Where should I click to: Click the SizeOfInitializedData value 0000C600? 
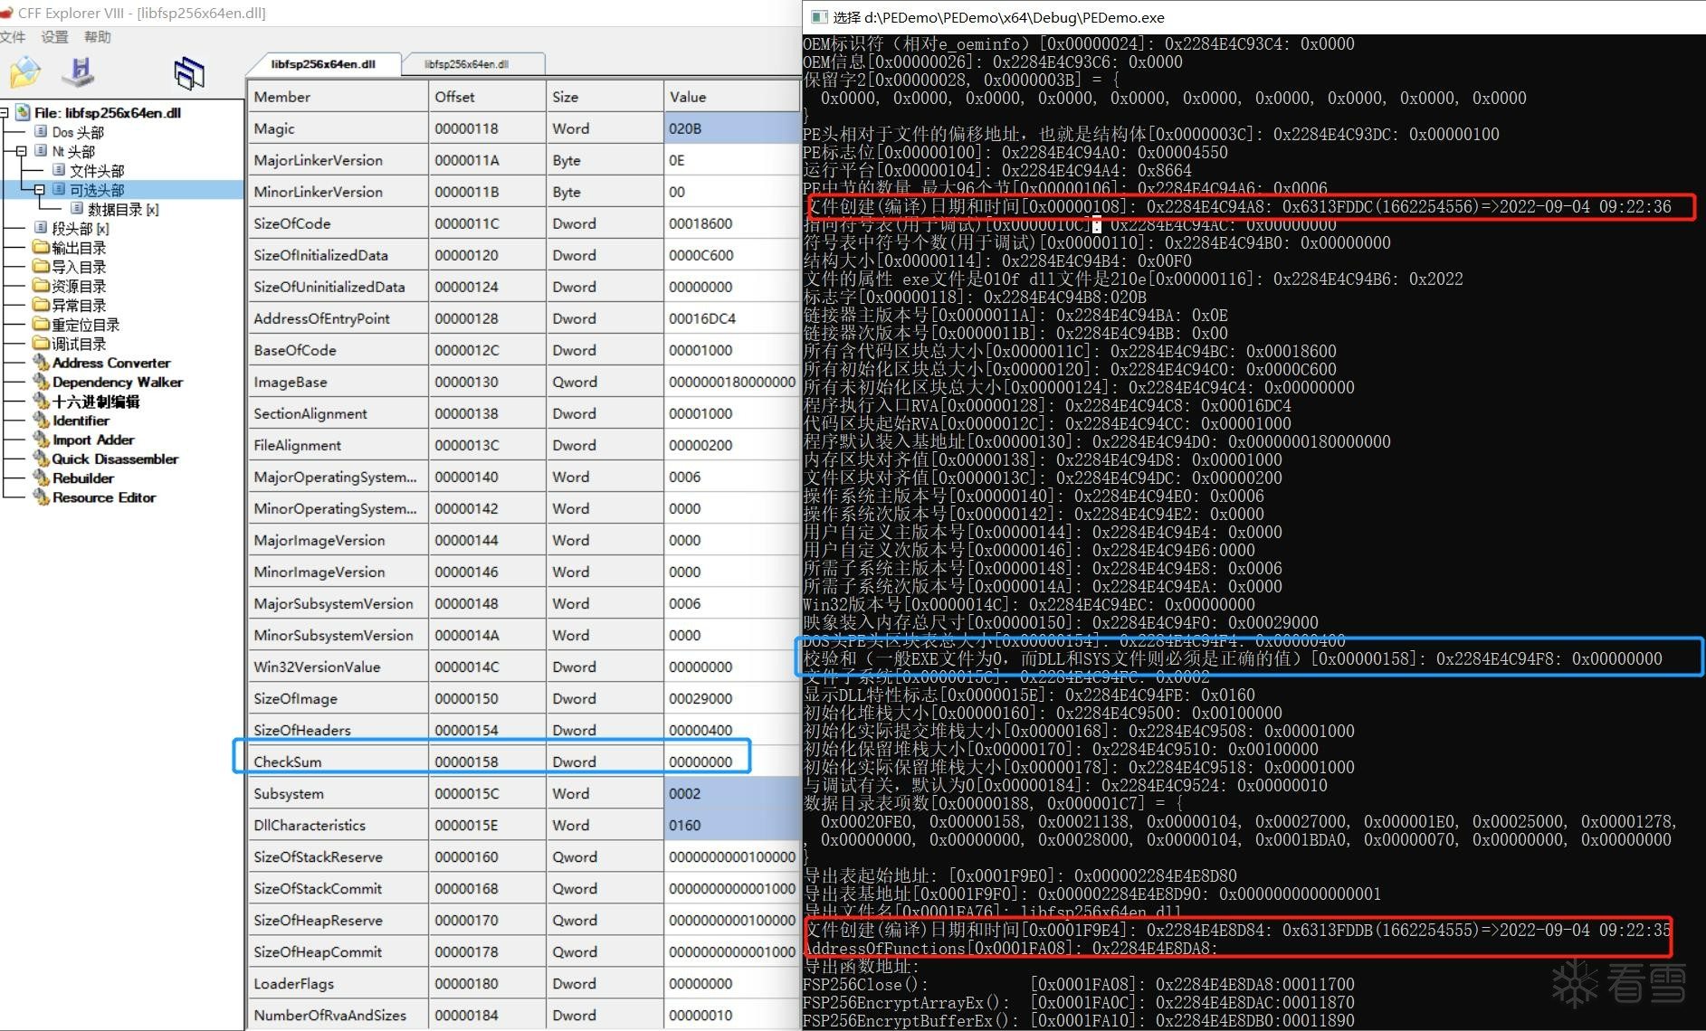pos(701,255)
